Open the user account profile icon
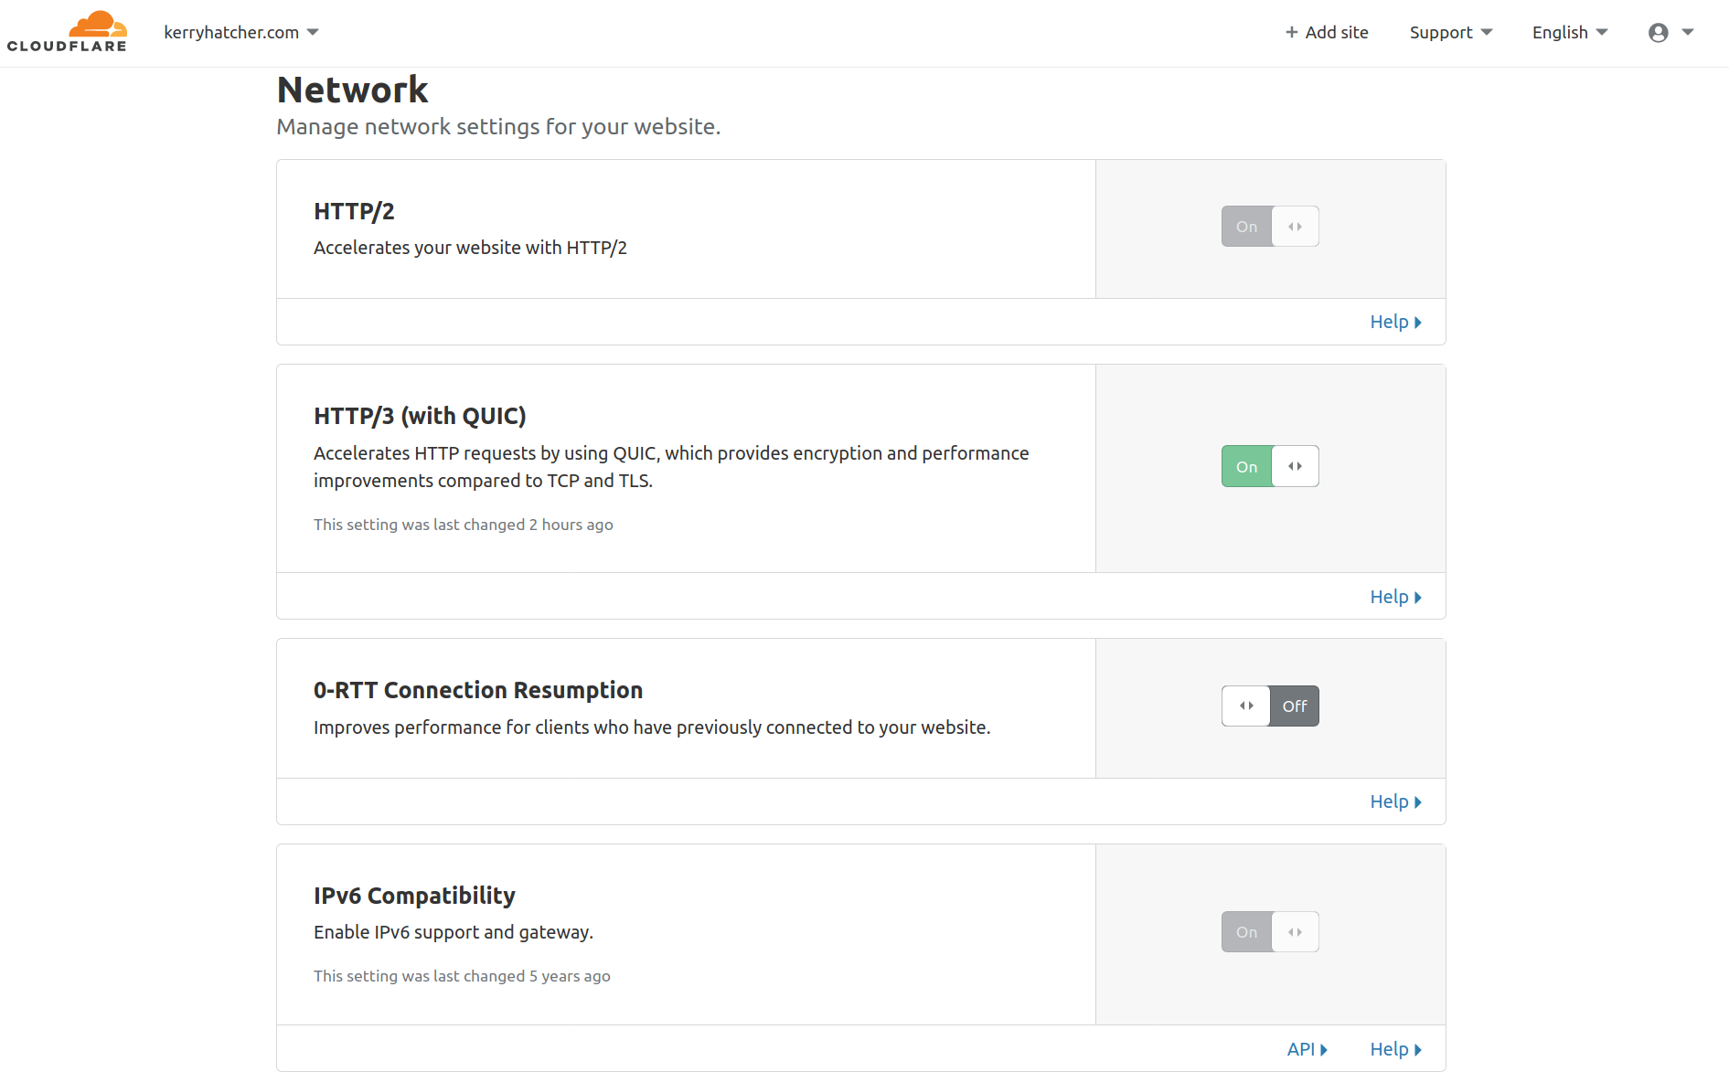 tap(1658, 33)
